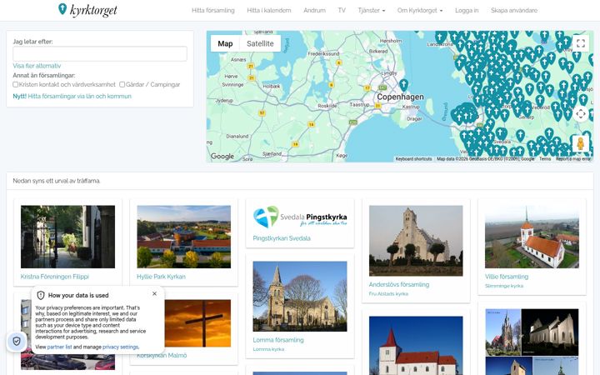The width and height of the screenshot is (600, 375).
Task: Expand the Tjänster dropdown menu
Action: pyautogui.click(x=372, y=10)
